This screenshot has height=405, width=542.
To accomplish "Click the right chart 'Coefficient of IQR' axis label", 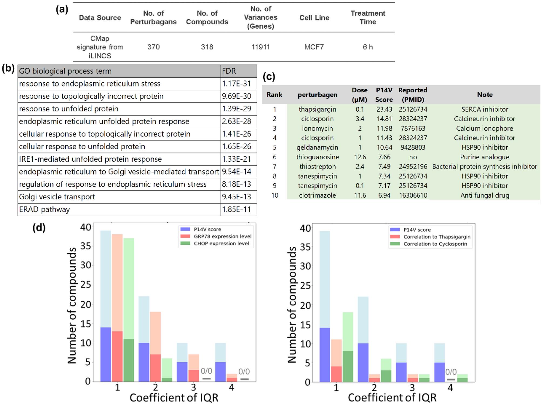I will pyautogui.click(x=392, y=398).
